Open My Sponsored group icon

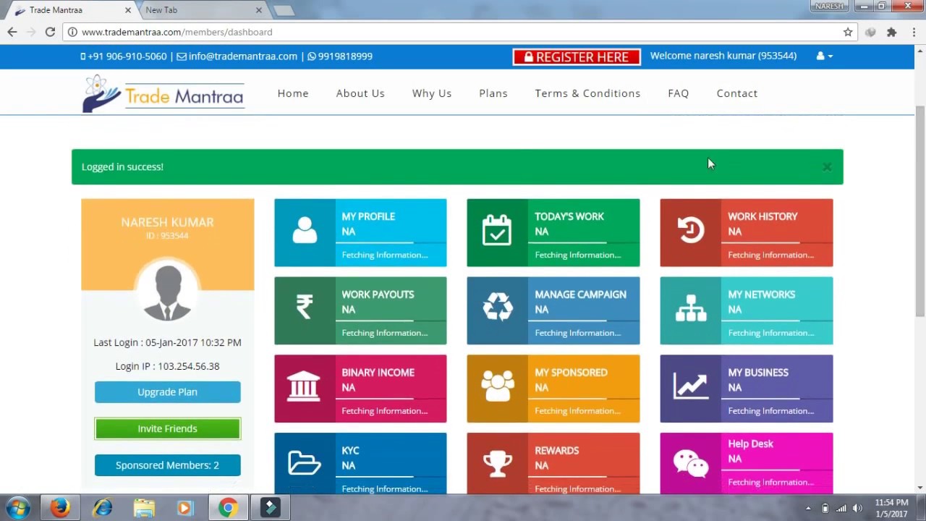click(498, 386)
